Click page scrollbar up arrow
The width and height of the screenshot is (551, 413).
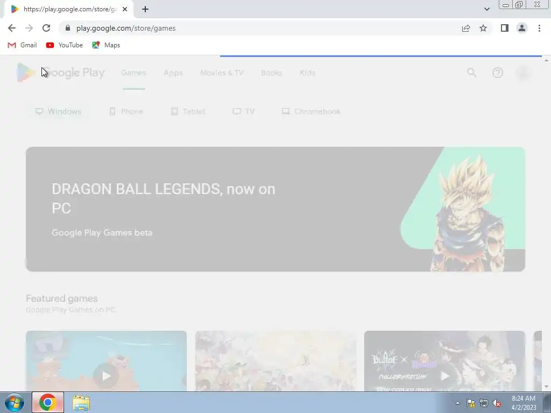coord(546,60)
